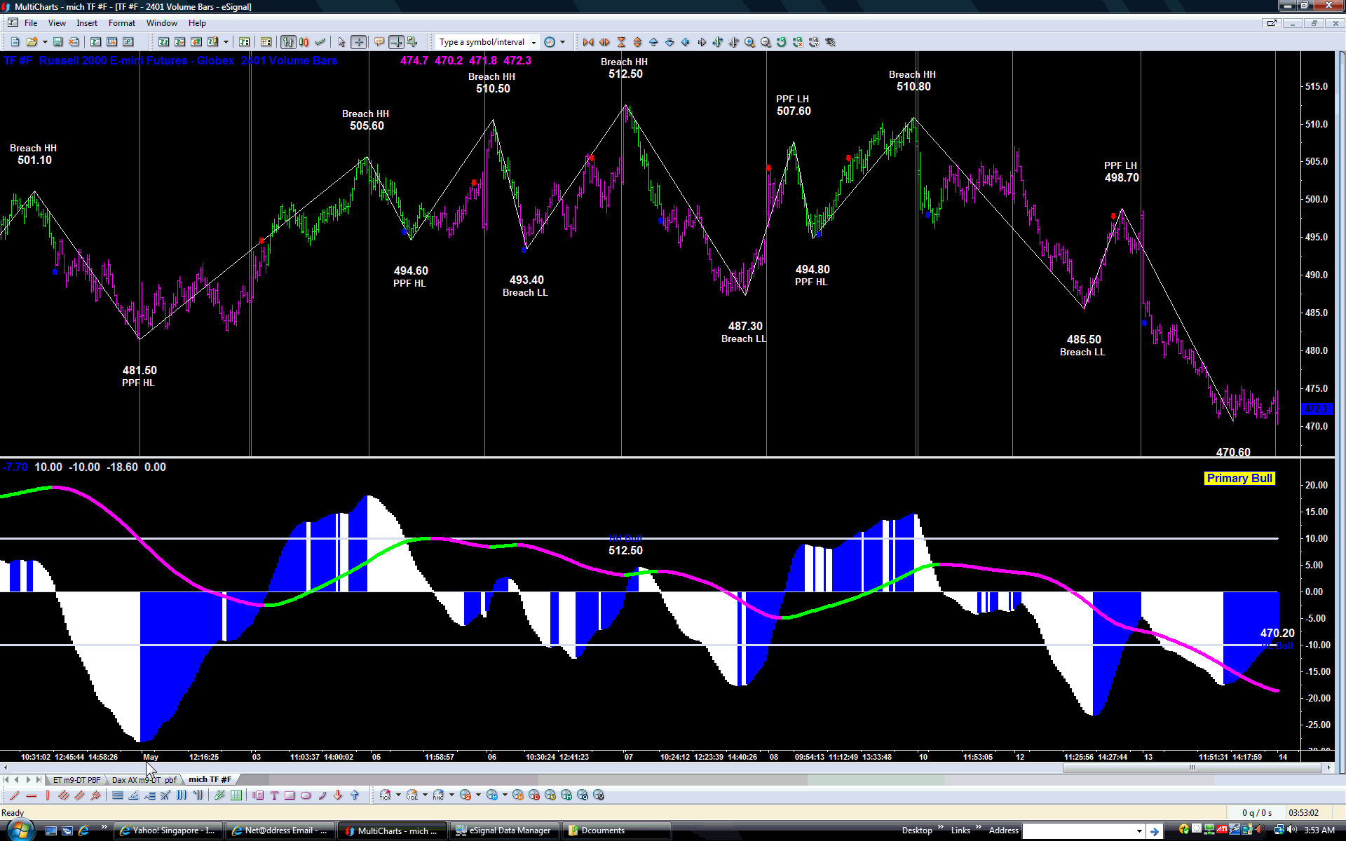The width and height of the screenshot is (1346, 841).
Task: Select the arrow pointer tool
Action: 341,42
